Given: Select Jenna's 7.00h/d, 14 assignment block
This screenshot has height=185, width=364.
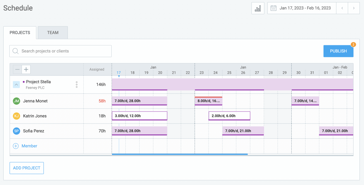Looking at the screenshot, I should [x=305, y=101].
